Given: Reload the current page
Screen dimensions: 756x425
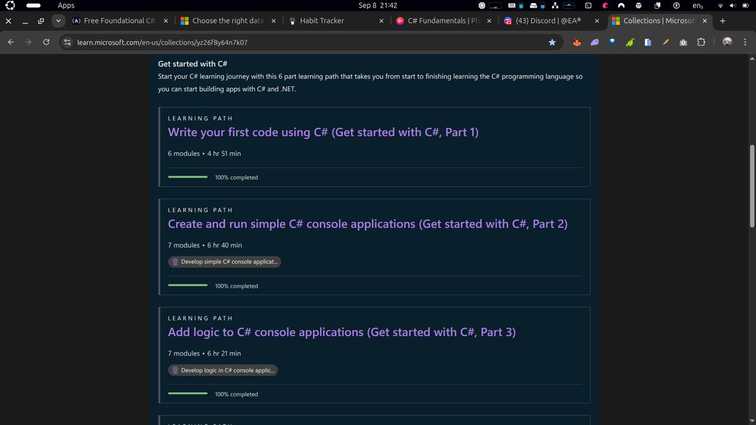Looking at the screenshot, I should point(46,42).
